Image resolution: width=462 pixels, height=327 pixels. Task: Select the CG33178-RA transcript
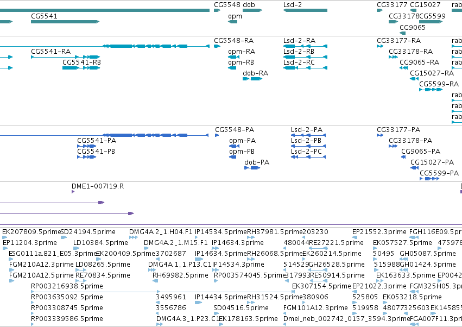(x=394, y=57)
